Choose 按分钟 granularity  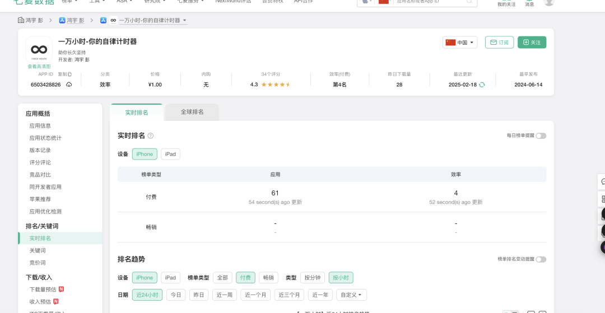313,278
